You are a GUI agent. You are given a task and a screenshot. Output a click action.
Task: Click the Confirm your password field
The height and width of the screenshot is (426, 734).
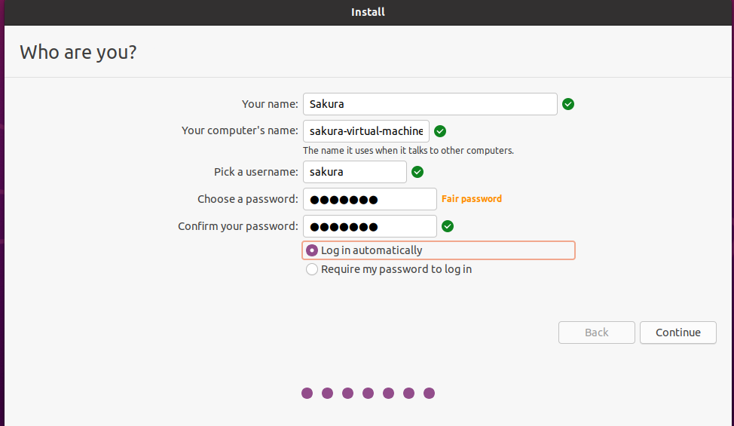point(369,226)
